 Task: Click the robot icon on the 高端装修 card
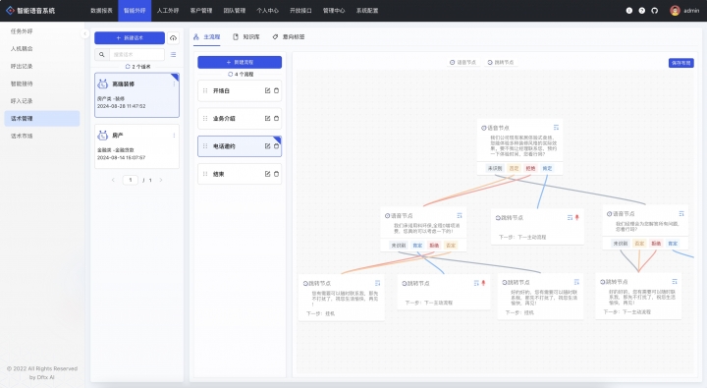103,83
